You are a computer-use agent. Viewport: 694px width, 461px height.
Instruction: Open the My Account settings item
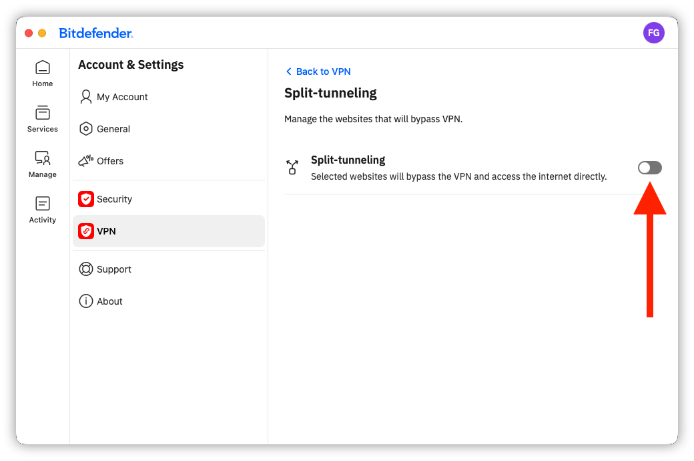coord(169,97)
